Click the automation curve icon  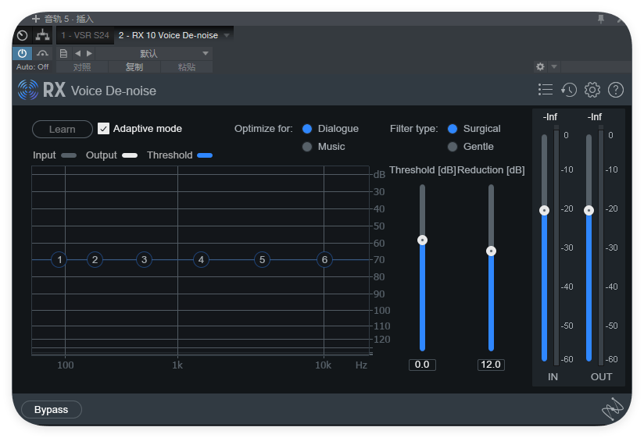42,53
